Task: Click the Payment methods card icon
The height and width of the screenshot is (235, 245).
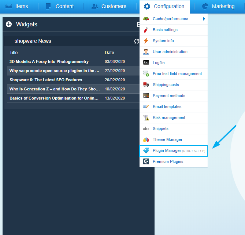Action: click(x=146, y=96)
